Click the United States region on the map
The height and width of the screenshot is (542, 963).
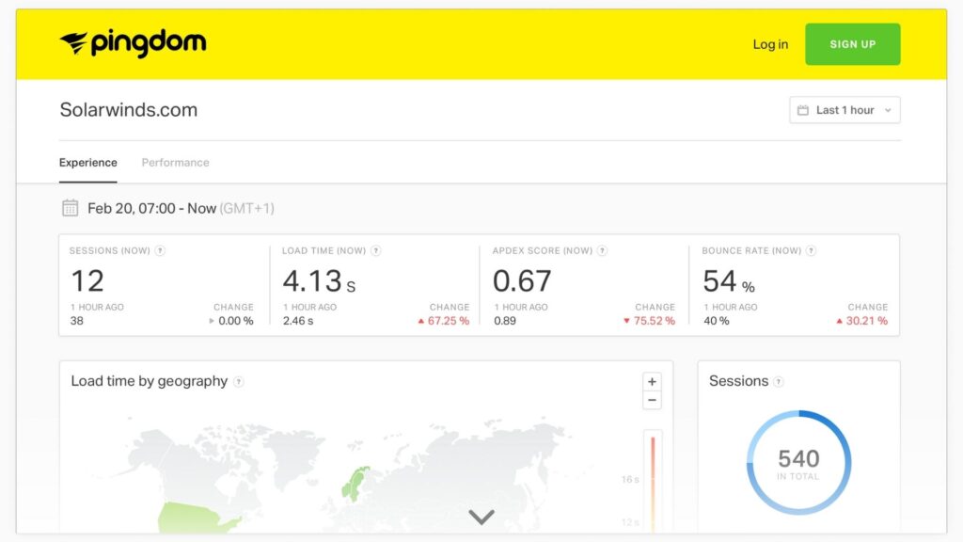(197, 518)
